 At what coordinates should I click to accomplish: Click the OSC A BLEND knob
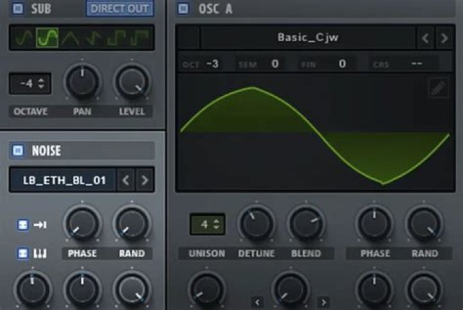[x=306, y=223]
